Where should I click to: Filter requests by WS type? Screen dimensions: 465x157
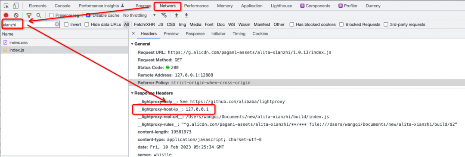[232, 24]
